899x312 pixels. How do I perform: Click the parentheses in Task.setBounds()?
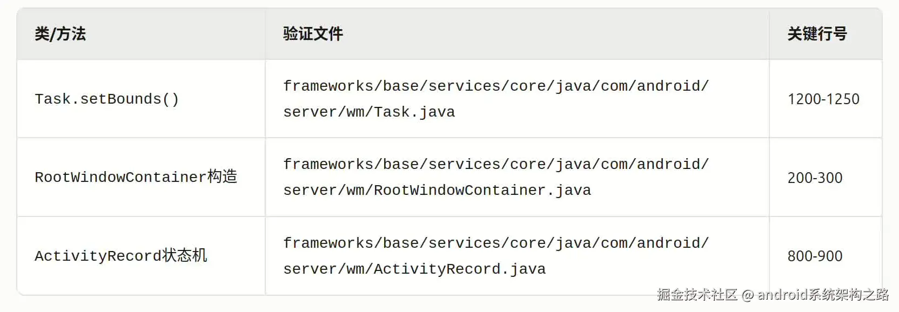(170, 99)
